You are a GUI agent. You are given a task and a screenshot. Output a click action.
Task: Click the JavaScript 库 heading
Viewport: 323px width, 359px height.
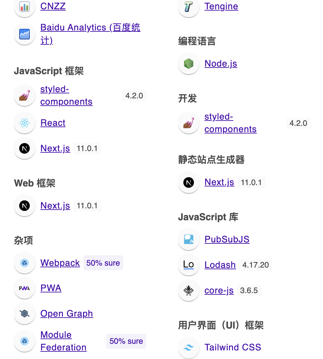[208, 217]
